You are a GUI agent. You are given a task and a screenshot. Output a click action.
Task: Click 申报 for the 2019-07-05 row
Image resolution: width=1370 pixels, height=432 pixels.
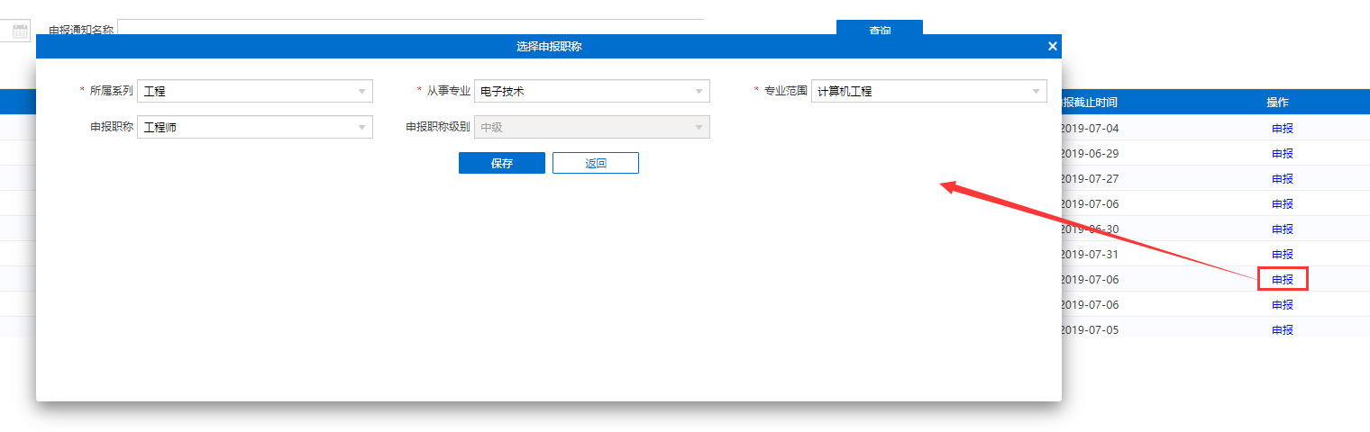(x=1282, y=329)
